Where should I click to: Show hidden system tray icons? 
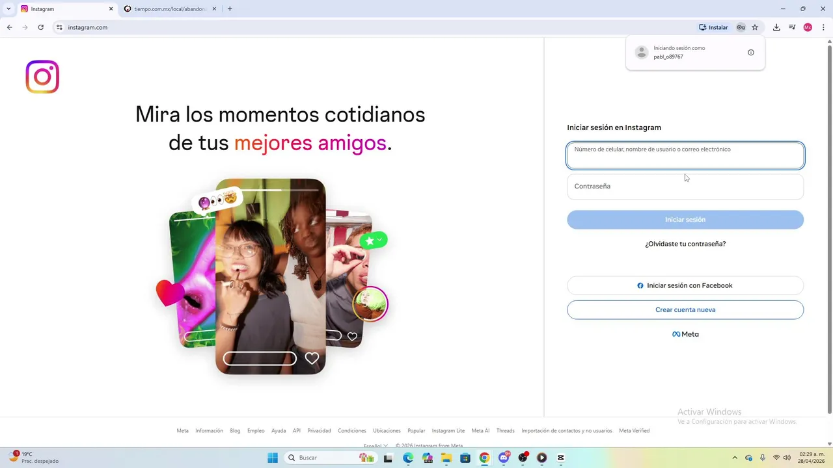735,458
